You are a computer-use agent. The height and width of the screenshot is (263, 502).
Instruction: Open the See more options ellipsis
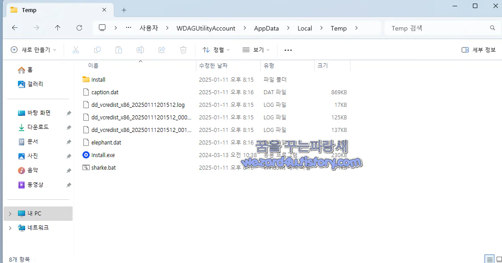(x=288, y=50)
